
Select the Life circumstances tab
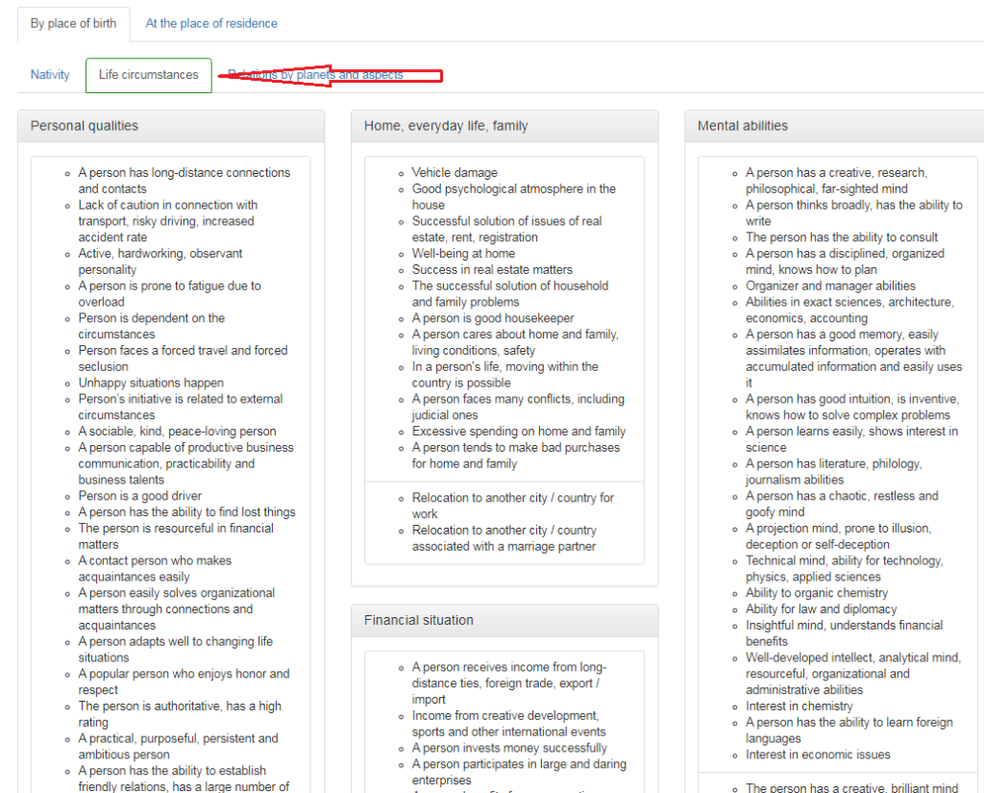click(149, 75)
